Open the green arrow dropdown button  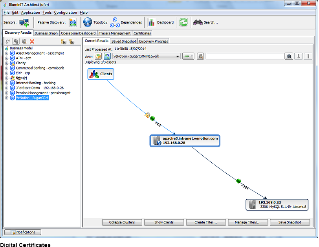coord(189,56)
